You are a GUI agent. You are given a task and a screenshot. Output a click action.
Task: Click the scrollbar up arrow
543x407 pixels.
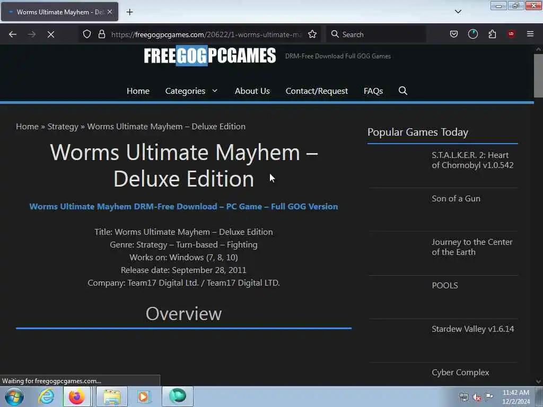tap(538, 49)
